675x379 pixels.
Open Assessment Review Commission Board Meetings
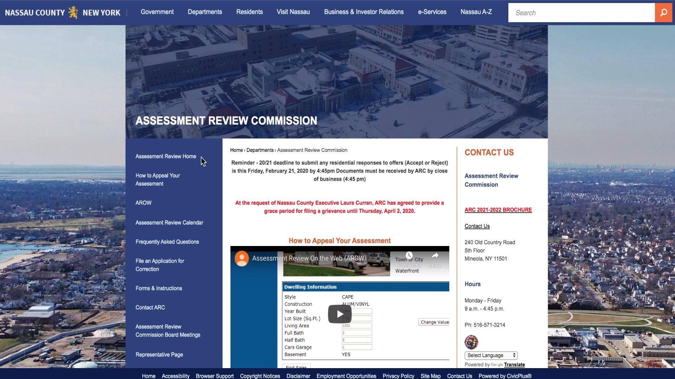pyautogui.click(x=168, y=331)
